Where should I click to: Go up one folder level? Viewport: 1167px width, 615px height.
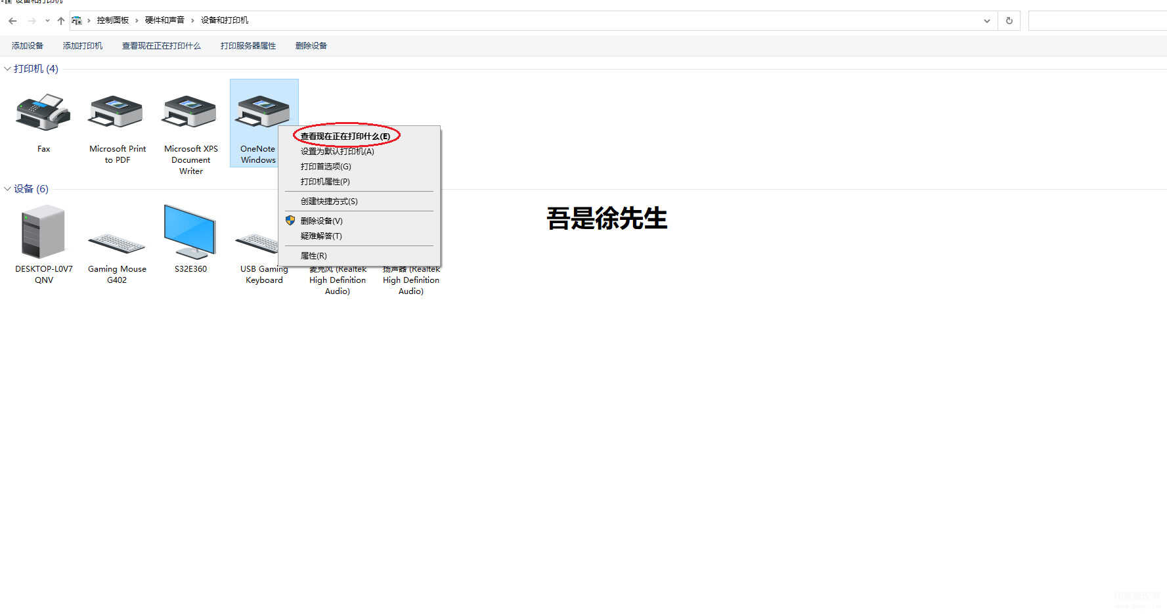pos(61,21)
